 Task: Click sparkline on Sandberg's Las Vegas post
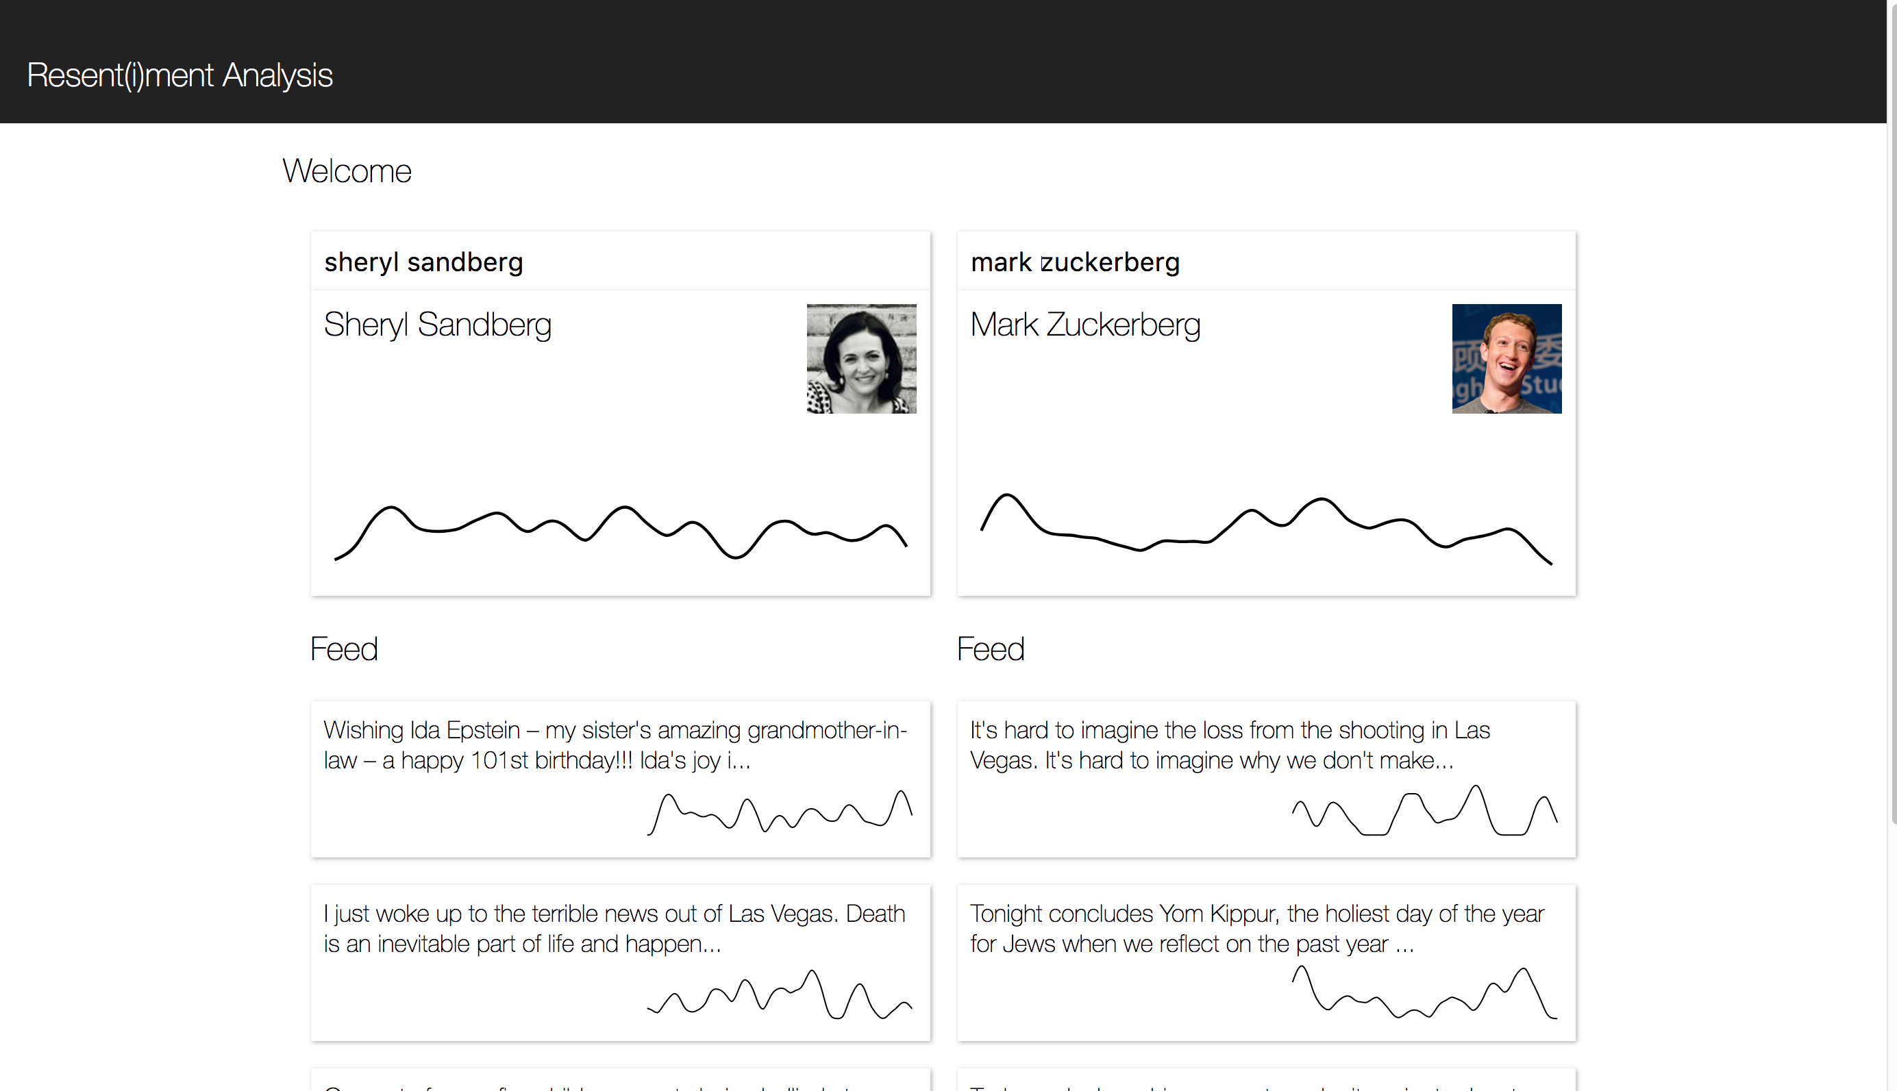[x=780, y=994]
